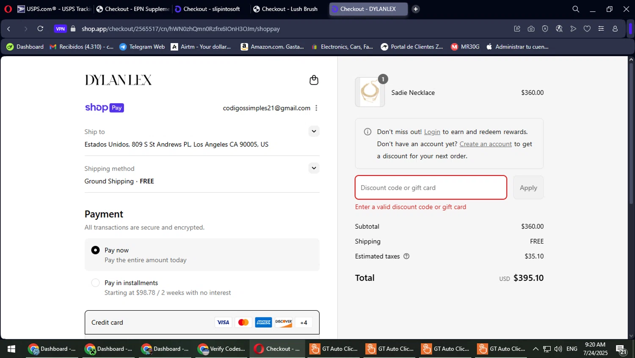Expand the Ship to section
The width and height of the screenshot is (635, 358).
pos(314,131)
